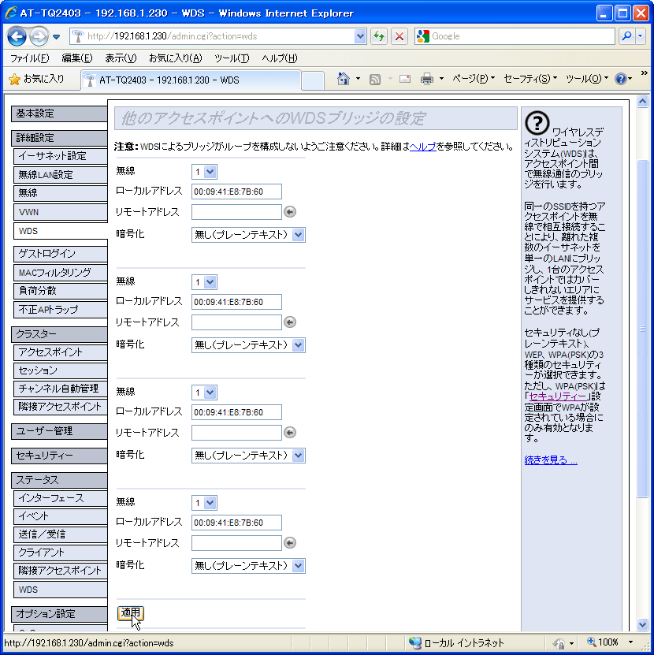The height and width of the screenshot is (655, 654).
Task: Click the scroll up arrow of the page scrollbar
Action: coord(642,102)
